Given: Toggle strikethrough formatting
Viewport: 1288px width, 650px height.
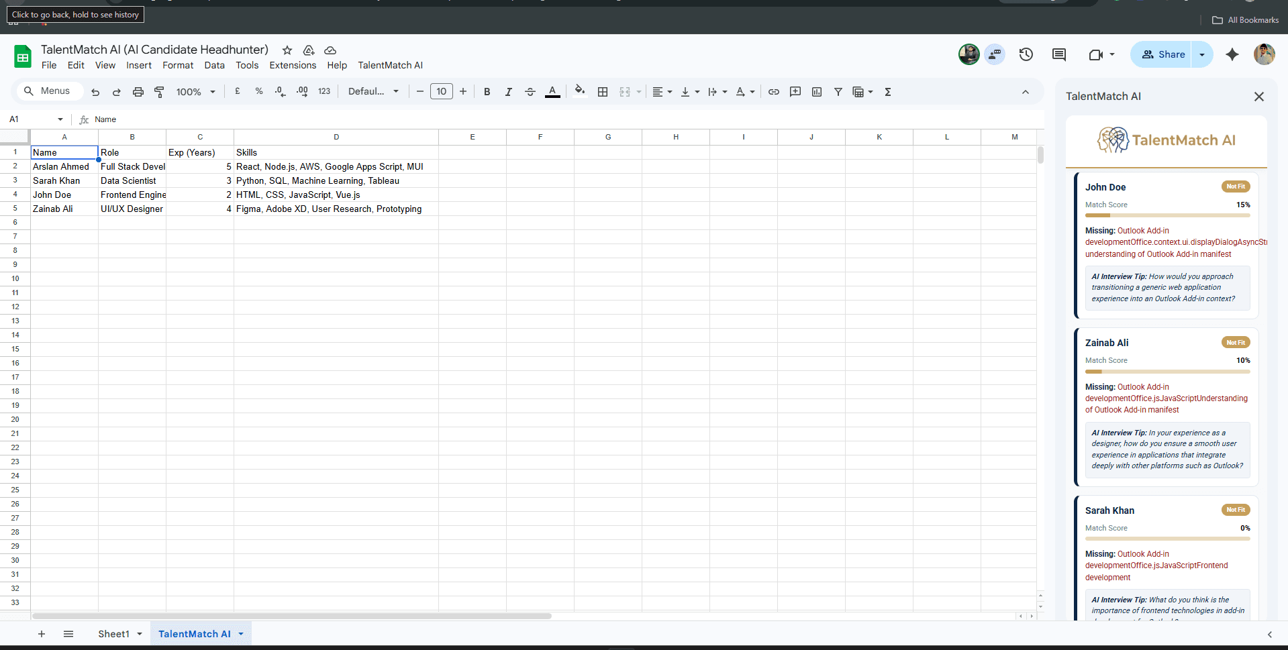Looking at the screenshot, I should click(530, 92).
